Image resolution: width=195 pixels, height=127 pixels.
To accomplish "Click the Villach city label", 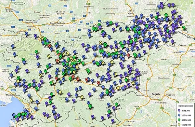I will 30,27.
